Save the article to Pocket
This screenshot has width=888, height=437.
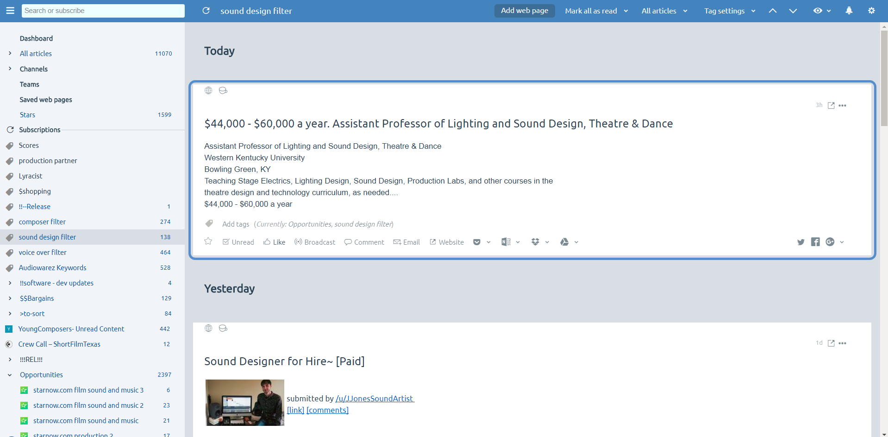(x=477, y=242)
